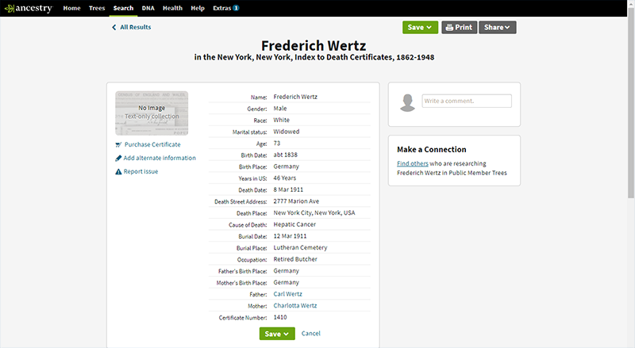The image size is (635, 348).
Task: Click the Report issue warning icon
Action: point(117,171)
